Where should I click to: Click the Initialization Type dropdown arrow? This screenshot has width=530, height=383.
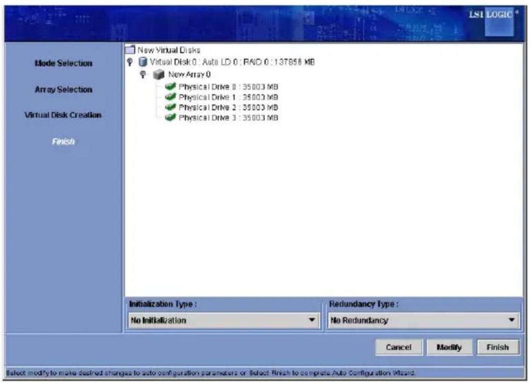click(312, 320)
